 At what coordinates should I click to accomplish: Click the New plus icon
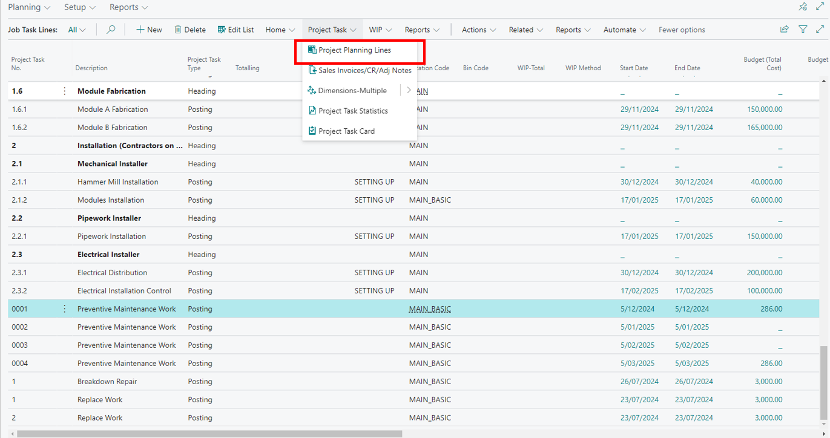[x=140, y=30]
